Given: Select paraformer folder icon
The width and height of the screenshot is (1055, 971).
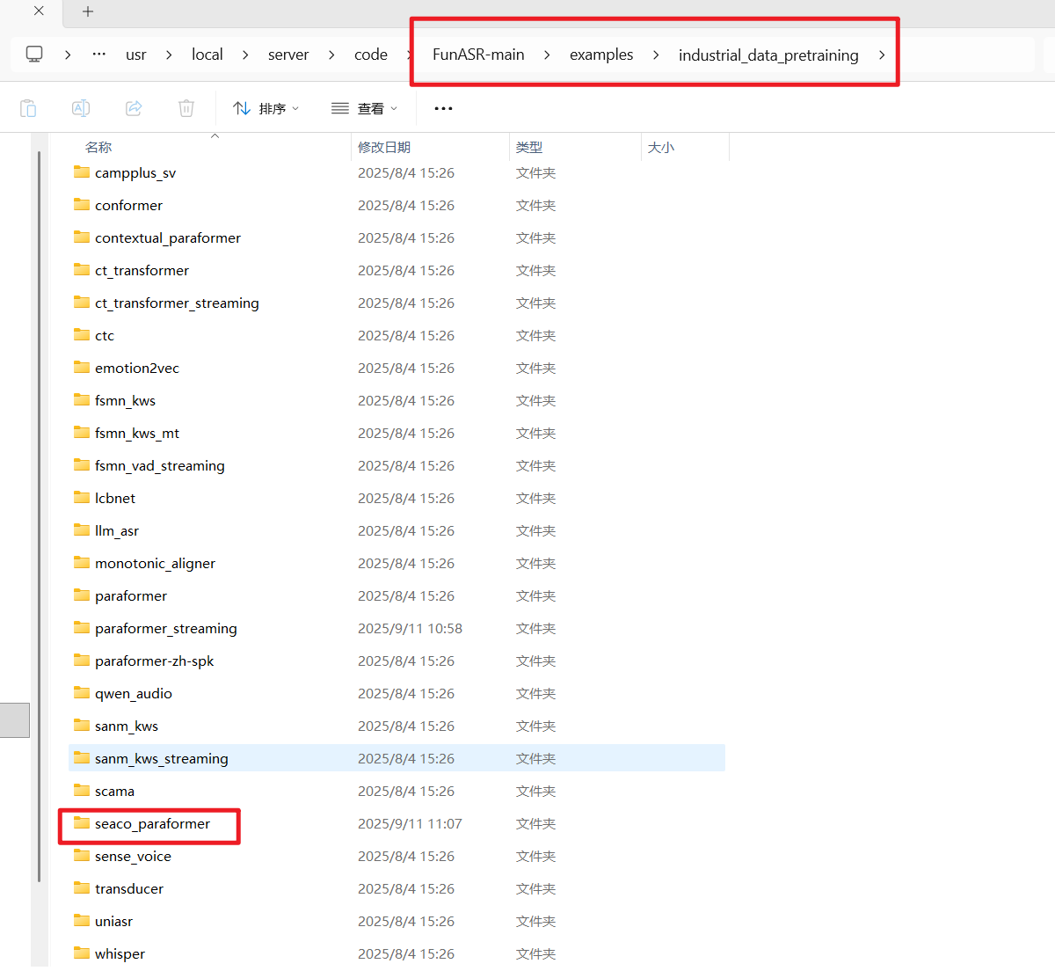Looking at the screenshot, I should 82,595.
